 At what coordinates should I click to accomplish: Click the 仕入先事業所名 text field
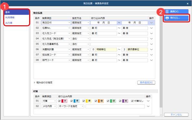coord(119,44)
